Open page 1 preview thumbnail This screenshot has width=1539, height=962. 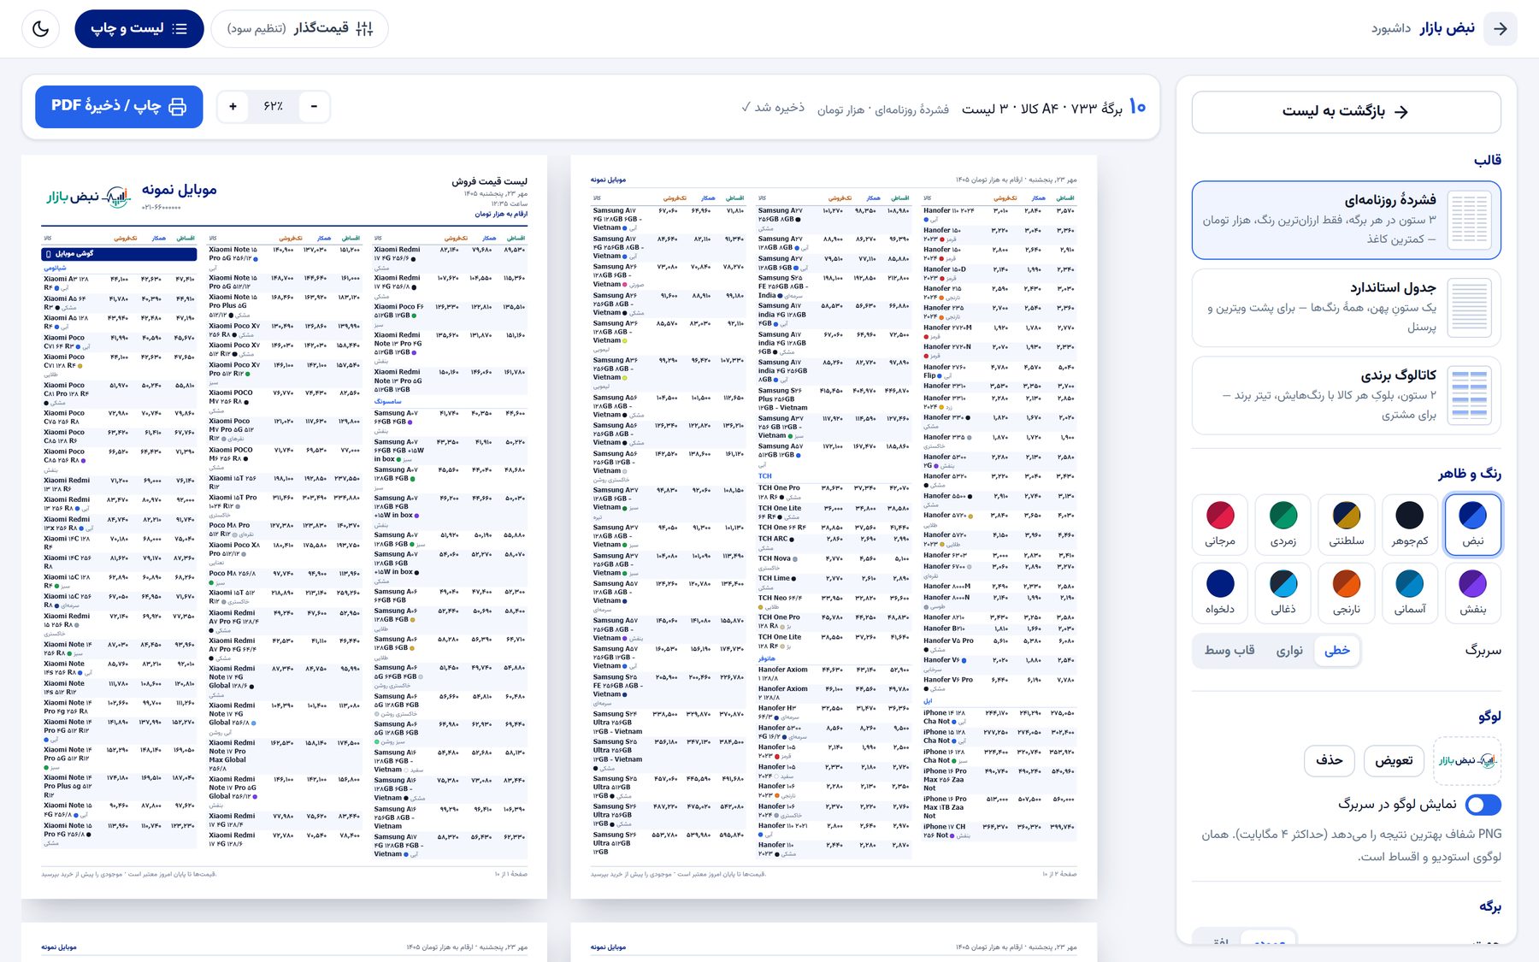click(x=284, y=527)
